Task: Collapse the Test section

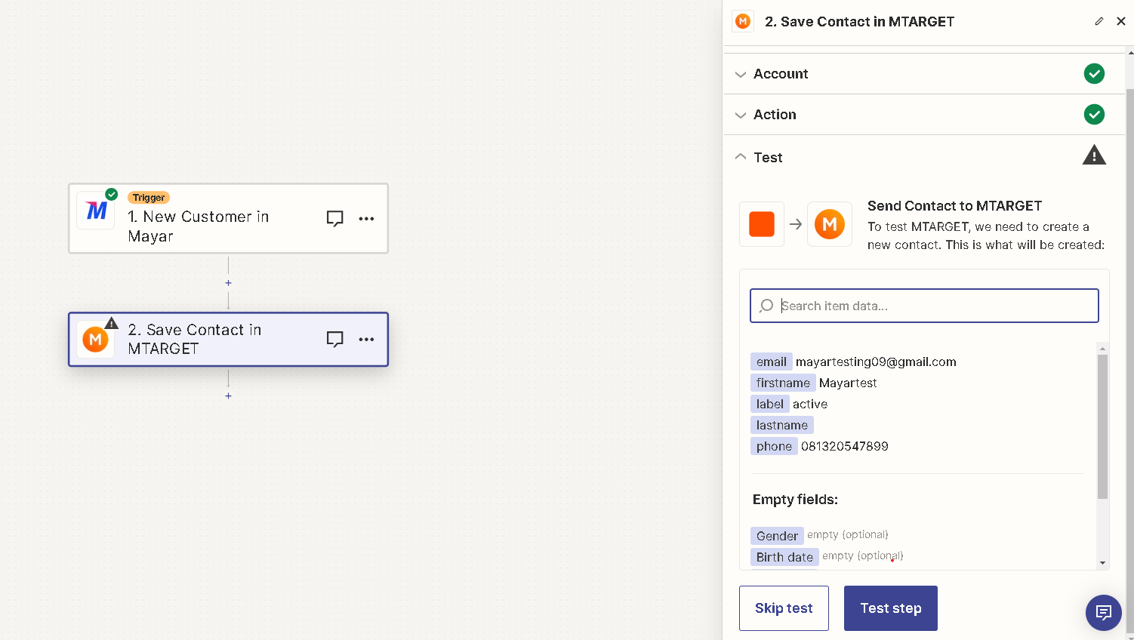Action: pos(924,157)
